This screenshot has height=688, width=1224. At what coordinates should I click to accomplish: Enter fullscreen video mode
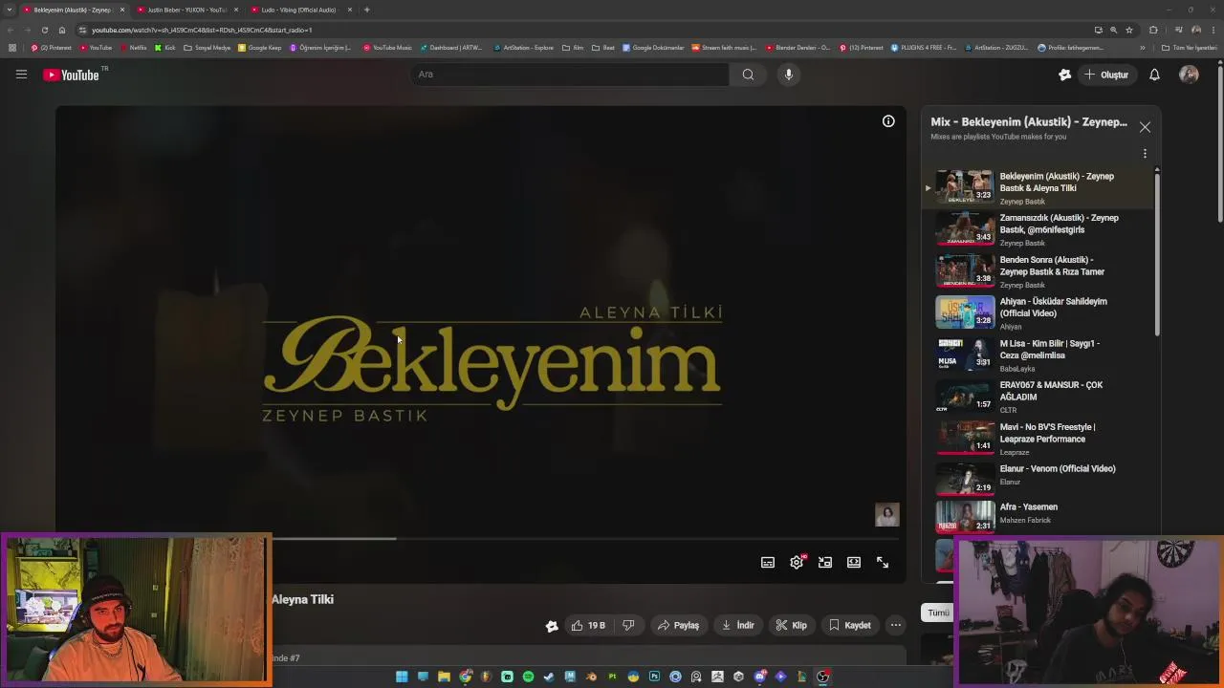click(x=883, y=563)
